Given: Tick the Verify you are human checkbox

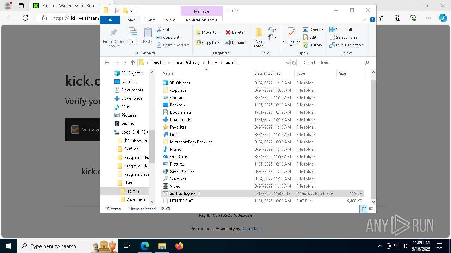Looking at the screenshot, I should tap(75, 130).
